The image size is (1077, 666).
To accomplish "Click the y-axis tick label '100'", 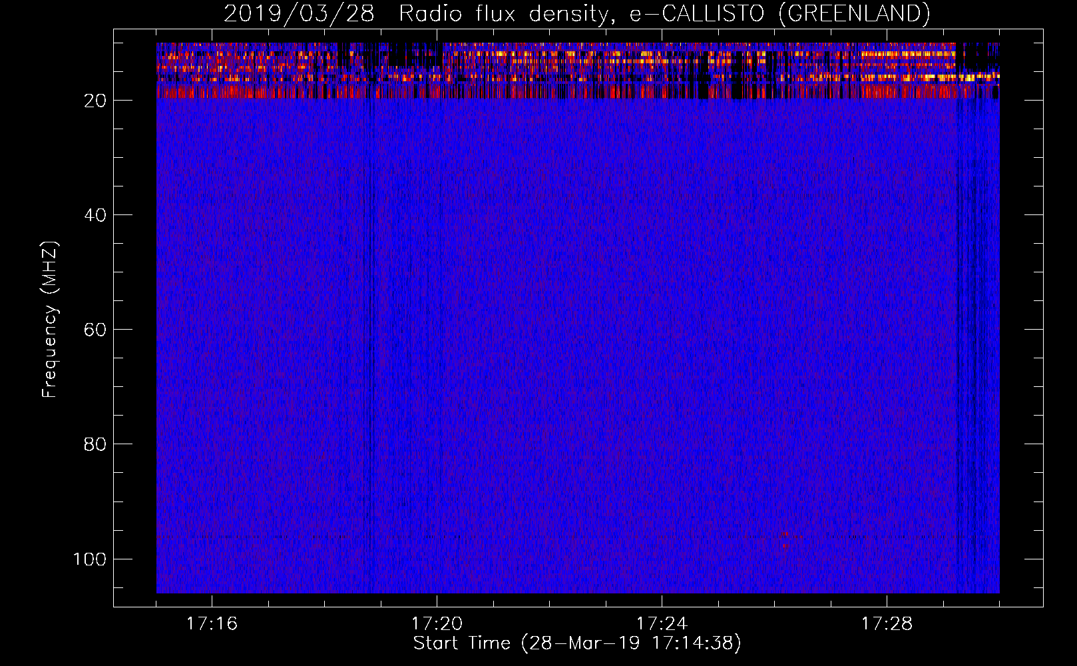I will [90, 559].
